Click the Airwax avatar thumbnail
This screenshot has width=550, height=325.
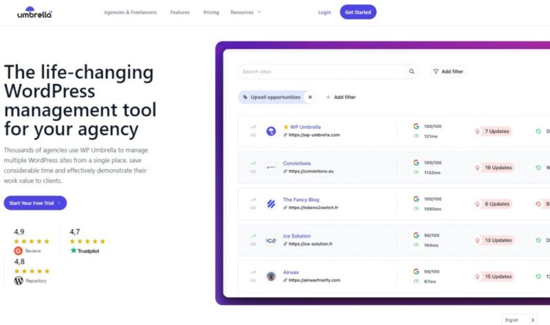(x=271, y=276)
